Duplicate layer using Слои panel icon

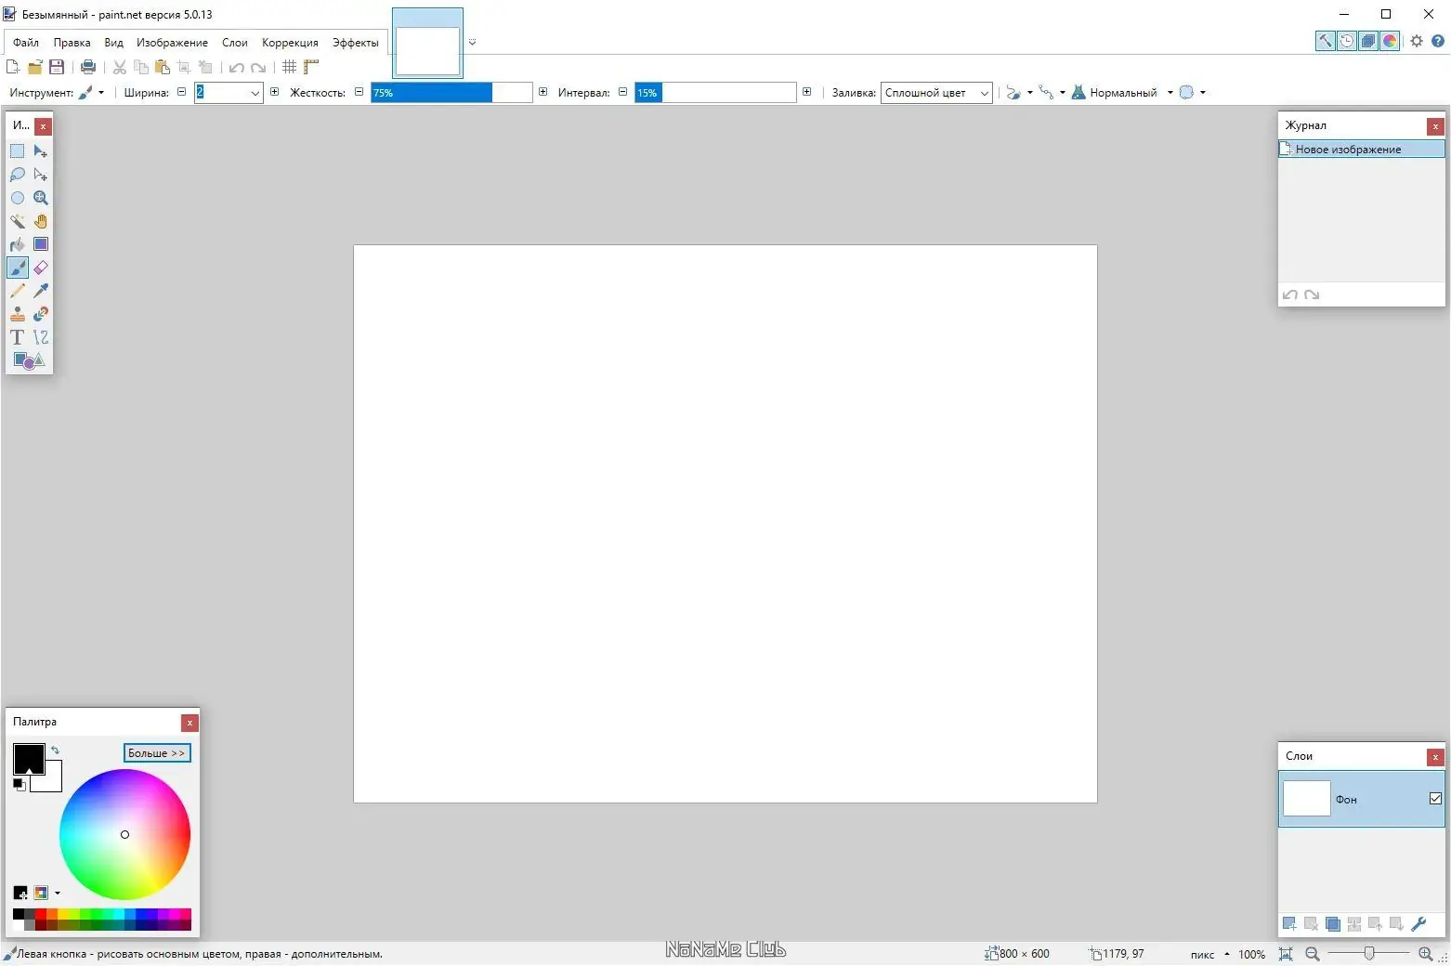pyautogui.click(x=1332, y=924)
